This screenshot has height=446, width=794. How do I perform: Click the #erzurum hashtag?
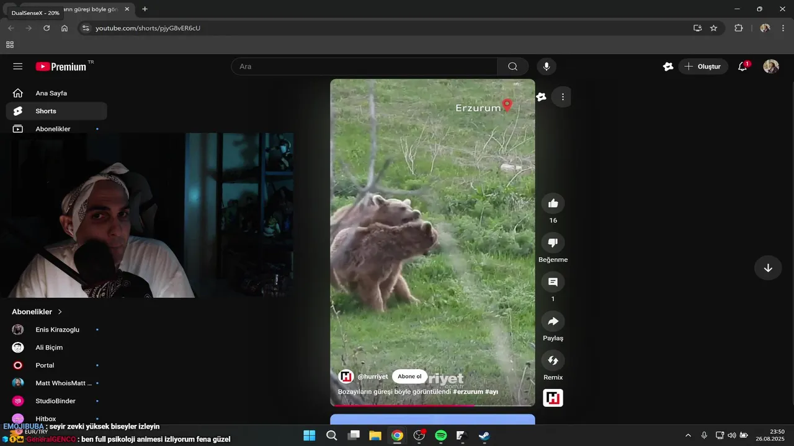click(468, 392)
